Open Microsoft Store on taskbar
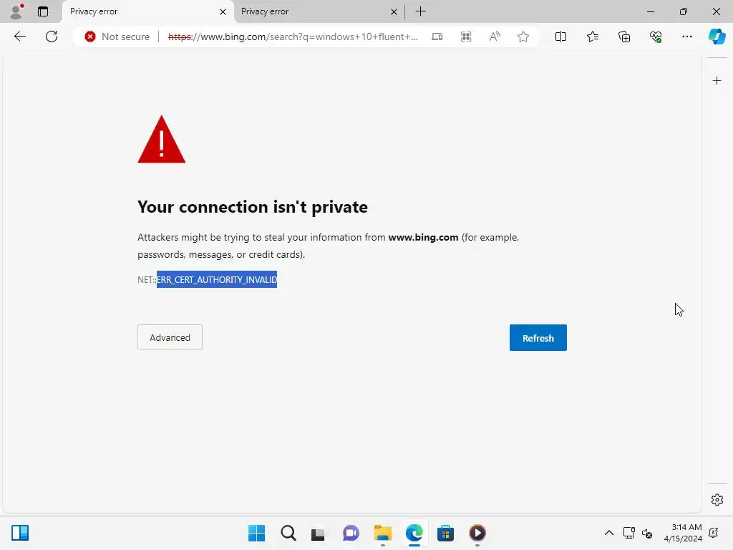Viewport: 733px width, 550px height. pyautogui.click(x=445, y=533)
